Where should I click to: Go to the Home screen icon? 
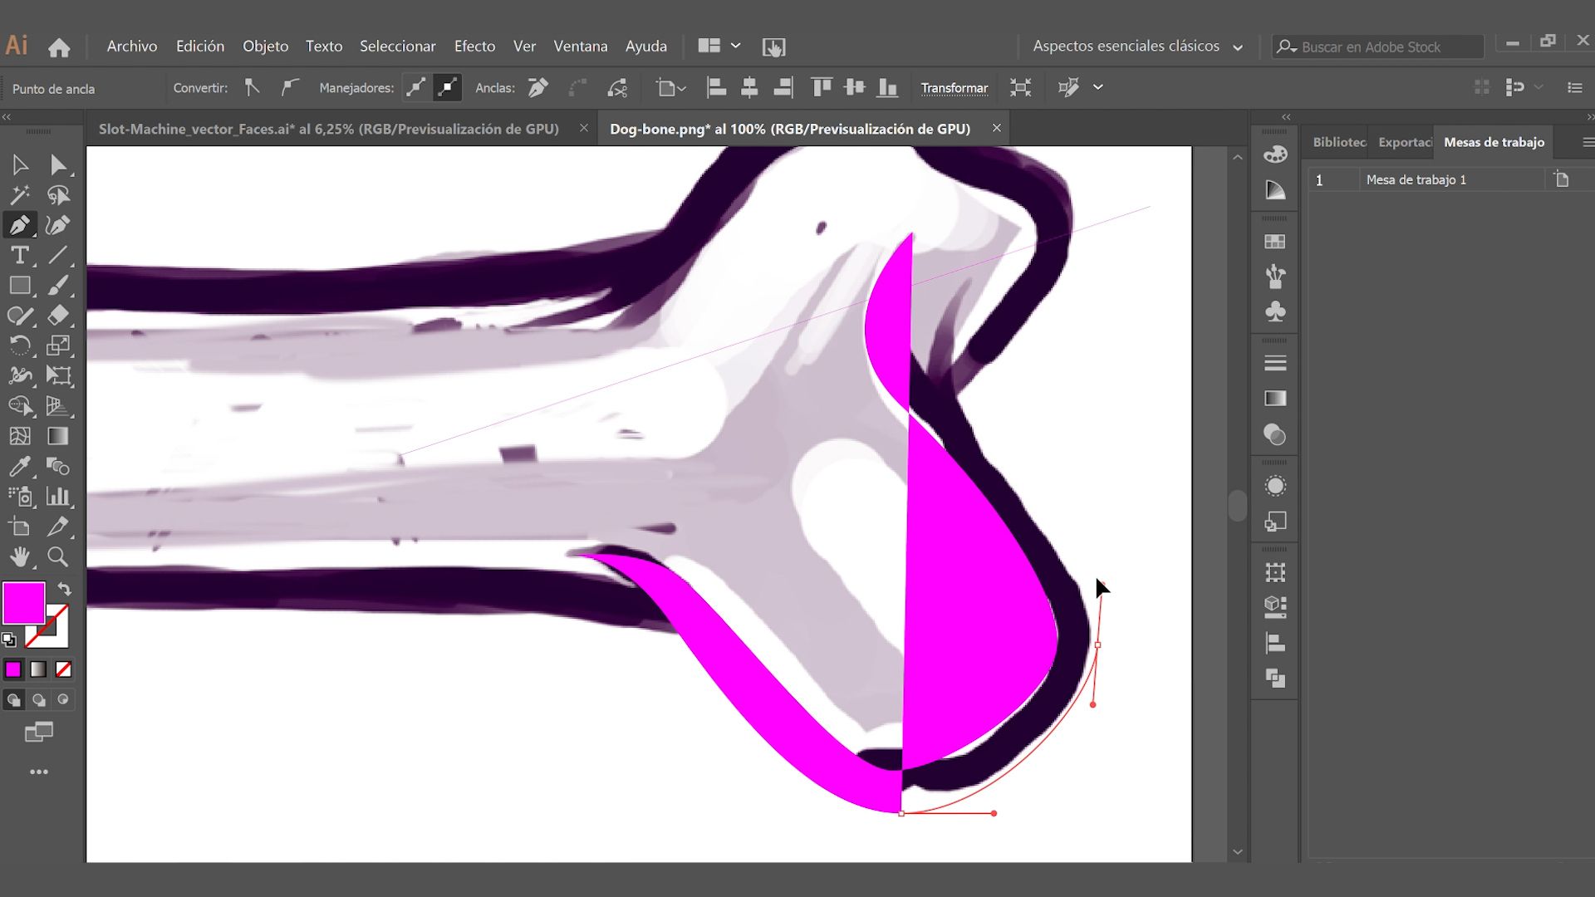click(x=59, y=47)
